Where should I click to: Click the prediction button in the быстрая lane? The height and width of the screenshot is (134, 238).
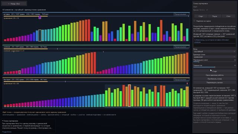point(181,79)
